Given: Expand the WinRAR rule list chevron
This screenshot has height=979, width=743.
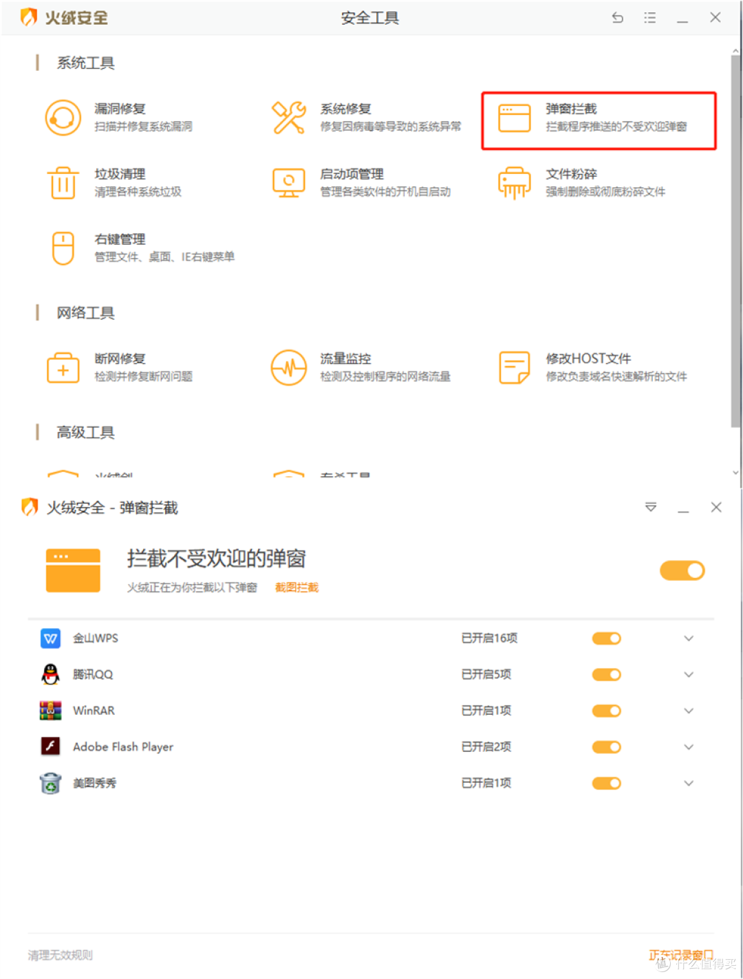Looking at the screenshot, I should [x=689, y=711].
